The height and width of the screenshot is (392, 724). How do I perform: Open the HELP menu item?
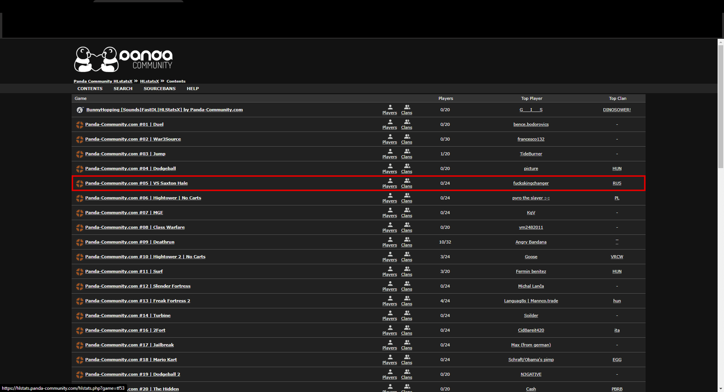pyautogui.click(x=193, y=89)
